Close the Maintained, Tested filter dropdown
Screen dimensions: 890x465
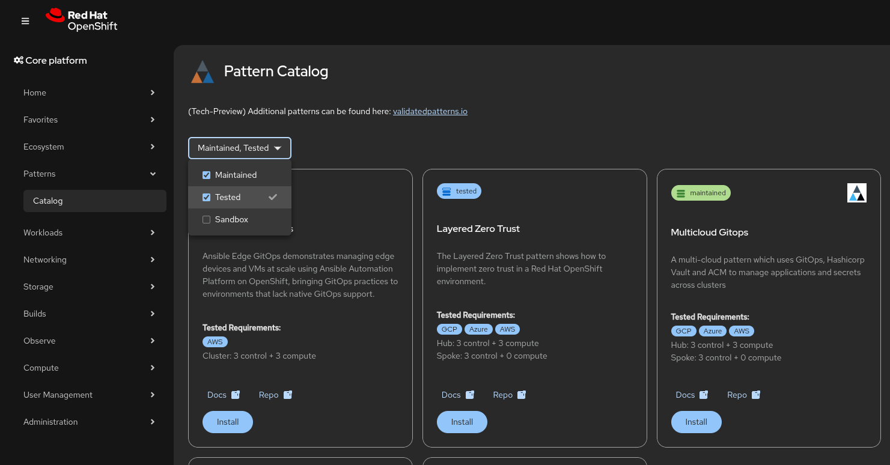(240, 148)
